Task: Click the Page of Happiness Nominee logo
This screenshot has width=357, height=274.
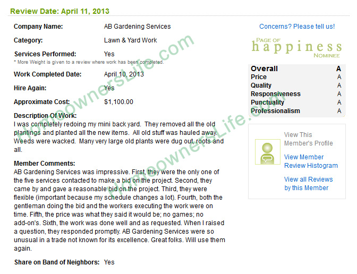Action: [296, 48]
